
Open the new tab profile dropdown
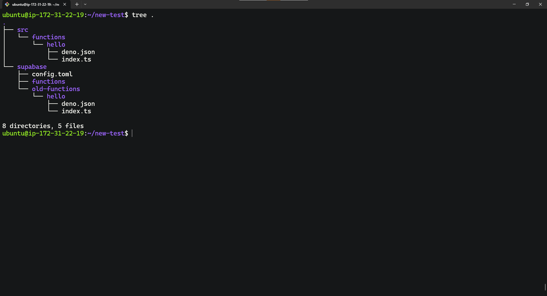pos(85,4)
